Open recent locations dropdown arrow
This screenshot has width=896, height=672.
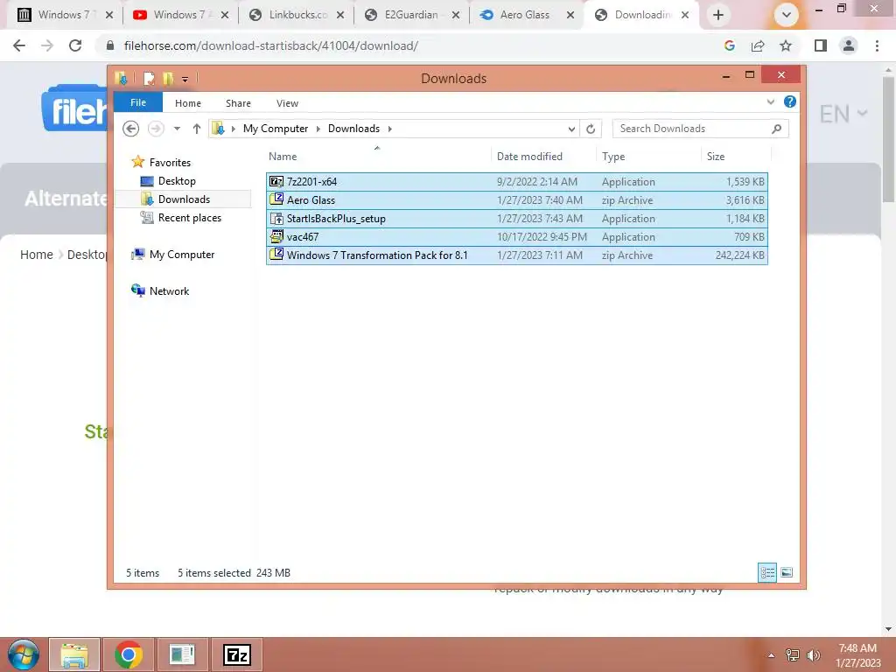[x=177, y=129]
